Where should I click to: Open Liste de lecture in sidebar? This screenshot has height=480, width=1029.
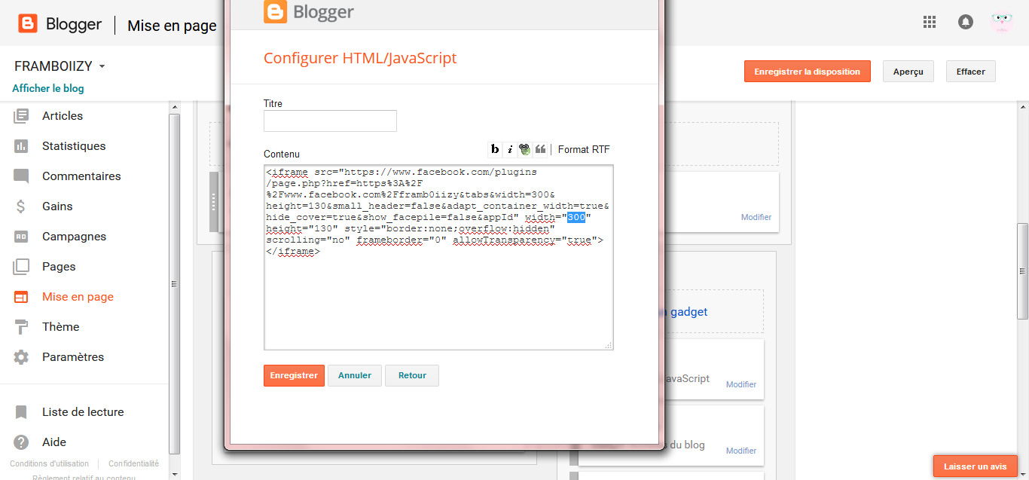[83, 412]
